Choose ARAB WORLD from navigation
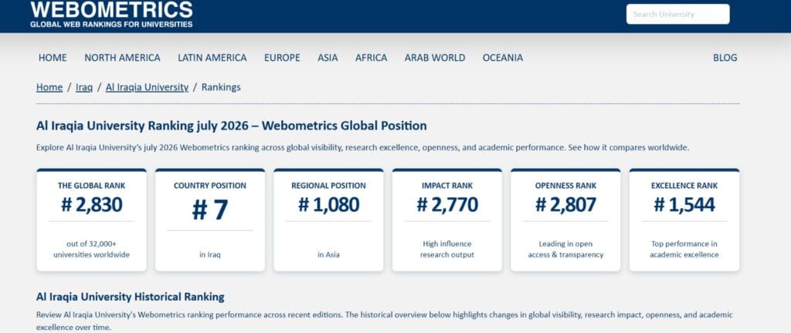This screenshot has width=791, height=333. 435,58
